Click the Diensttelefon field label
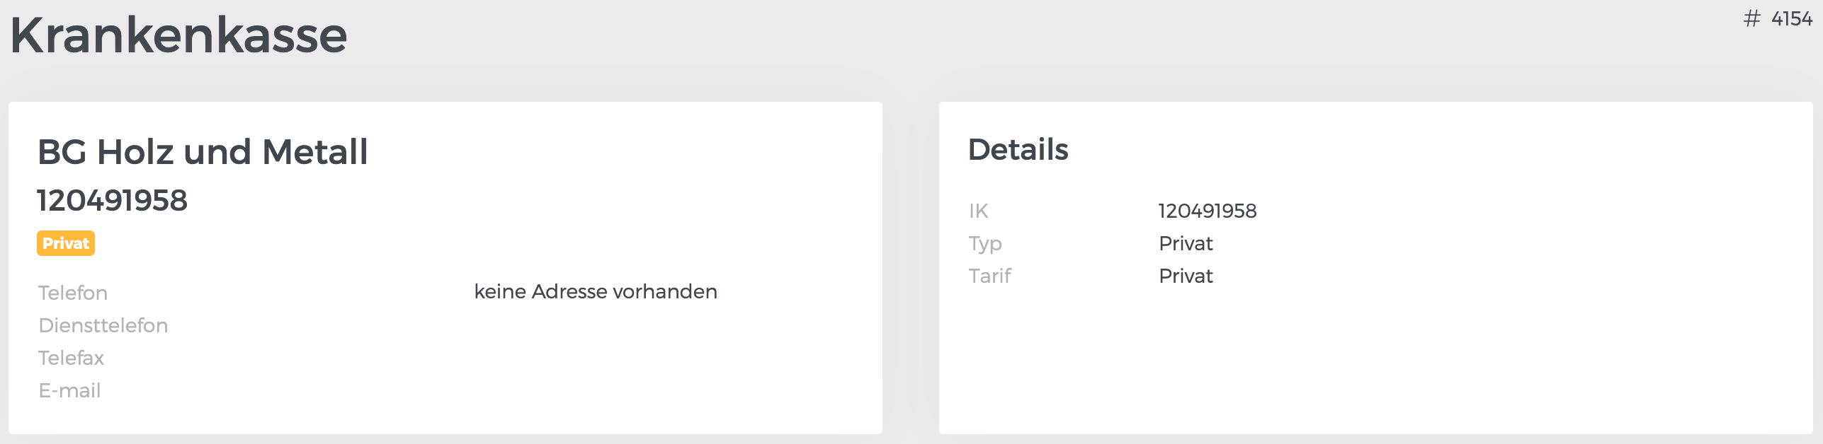The width and height of the screenshot is (1823, 444). tap(103, 325)
